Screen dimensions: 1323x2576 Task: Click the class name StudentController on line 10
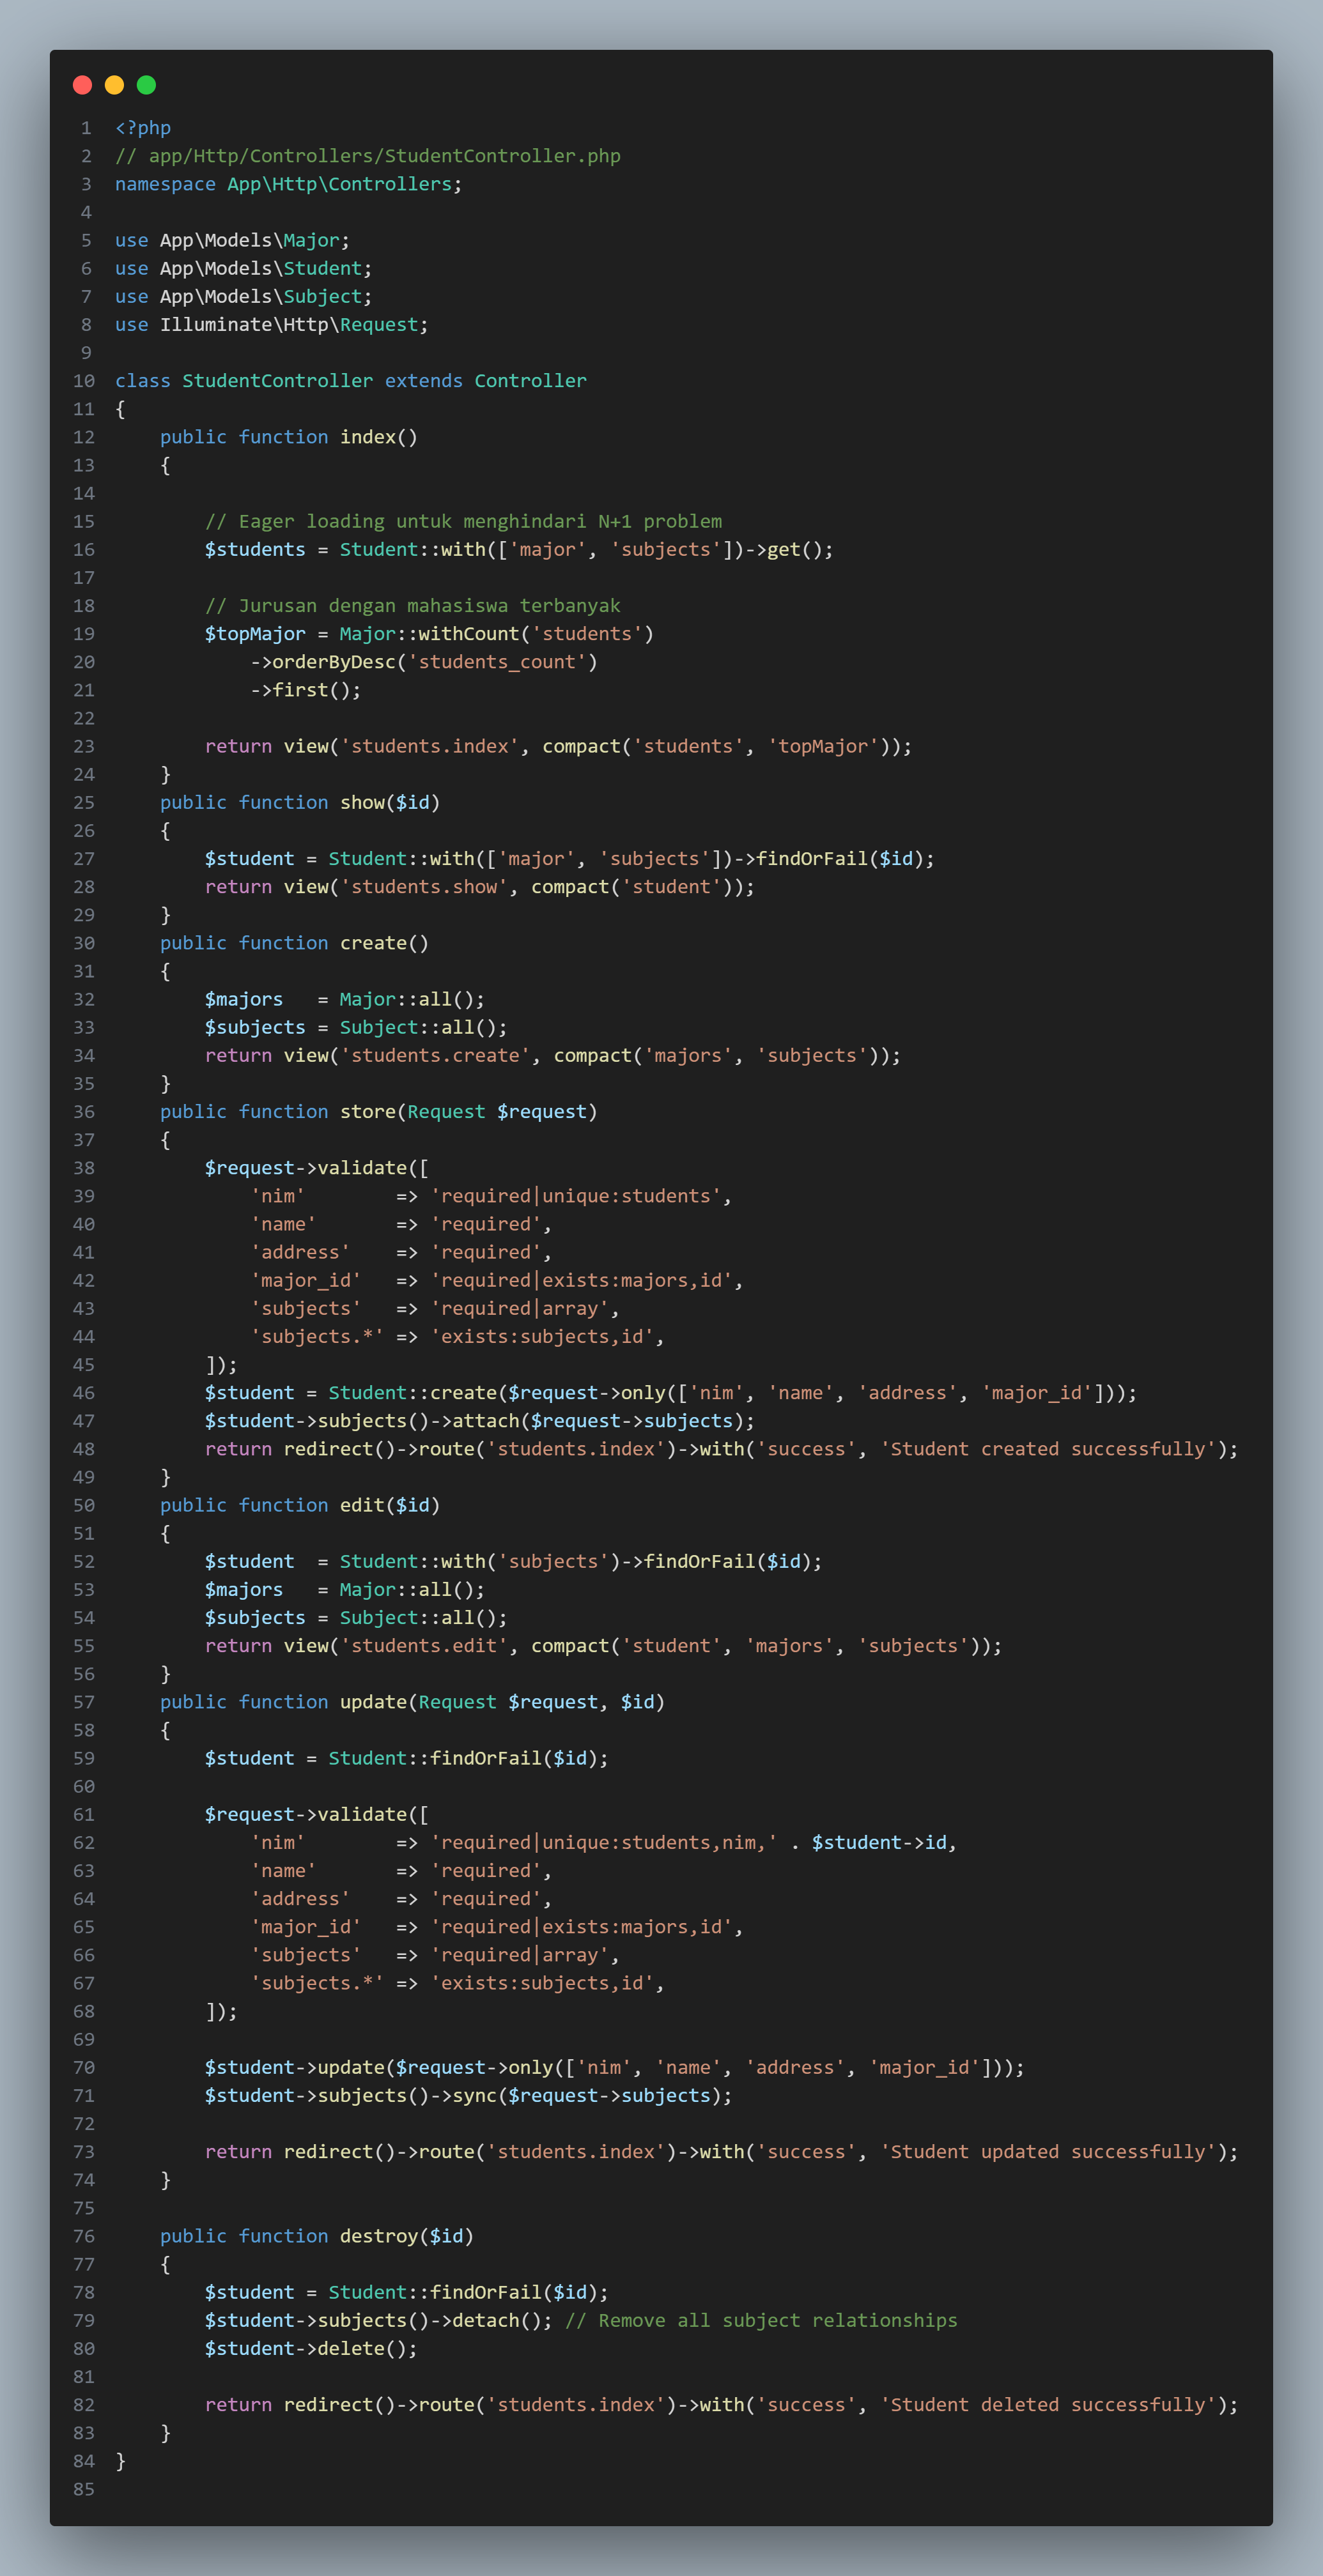[277, 381]
